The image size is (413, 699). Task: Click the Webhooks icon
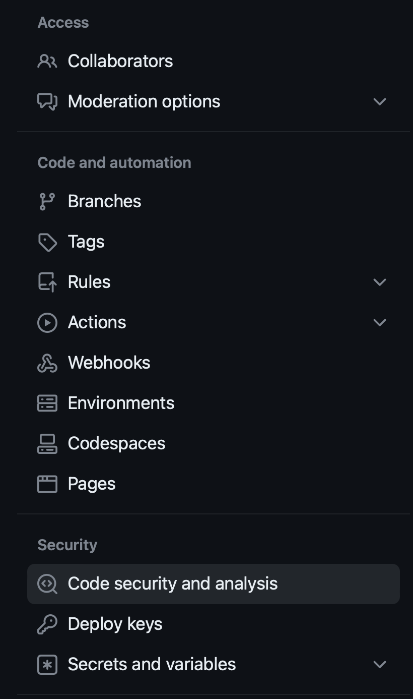(x=47, y=363)
